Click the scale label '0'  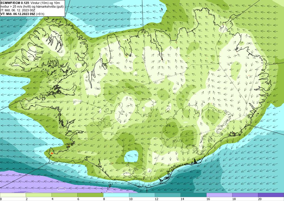[1, 199]
